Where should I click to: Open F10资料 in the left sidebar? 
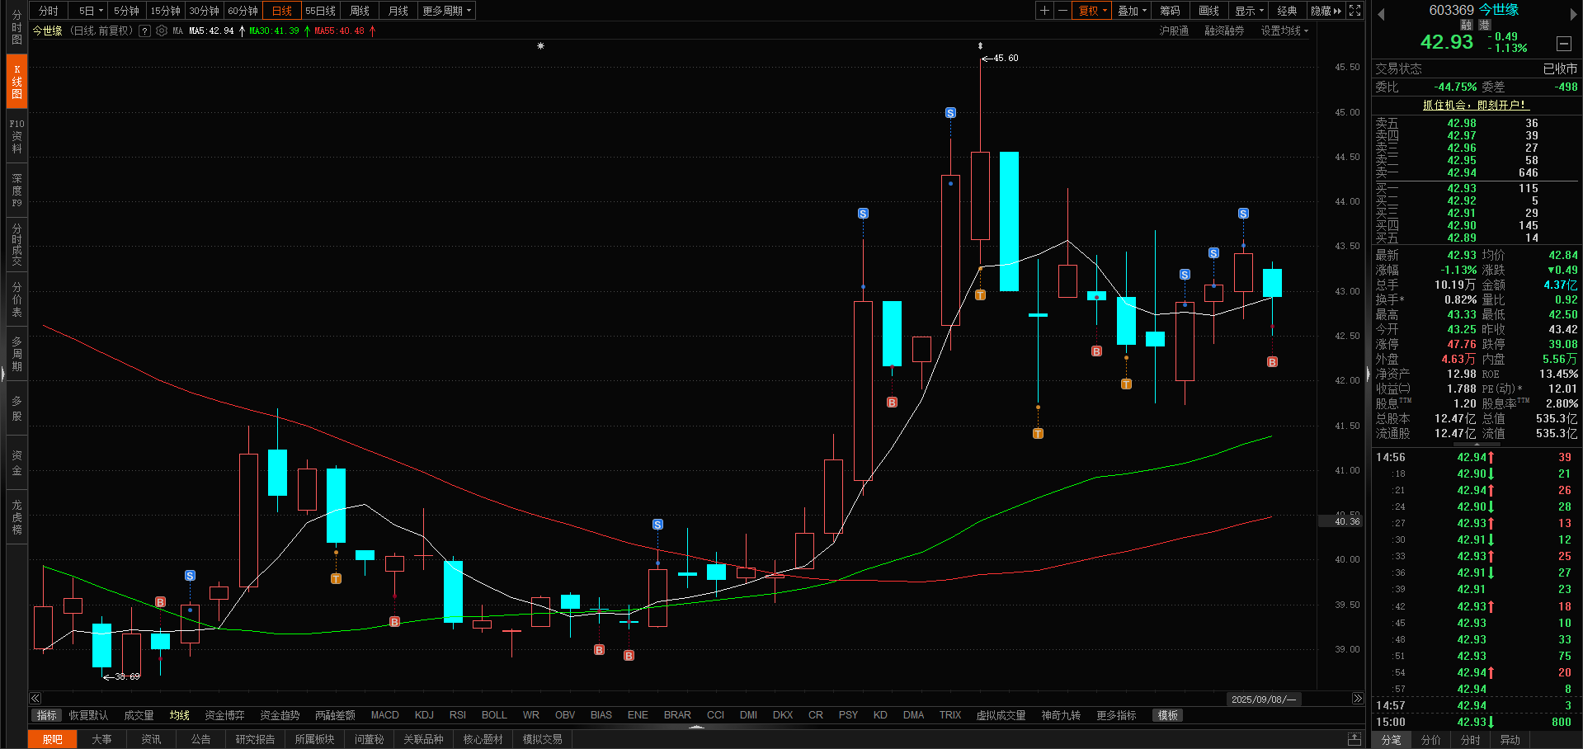[x=16, y=136]
